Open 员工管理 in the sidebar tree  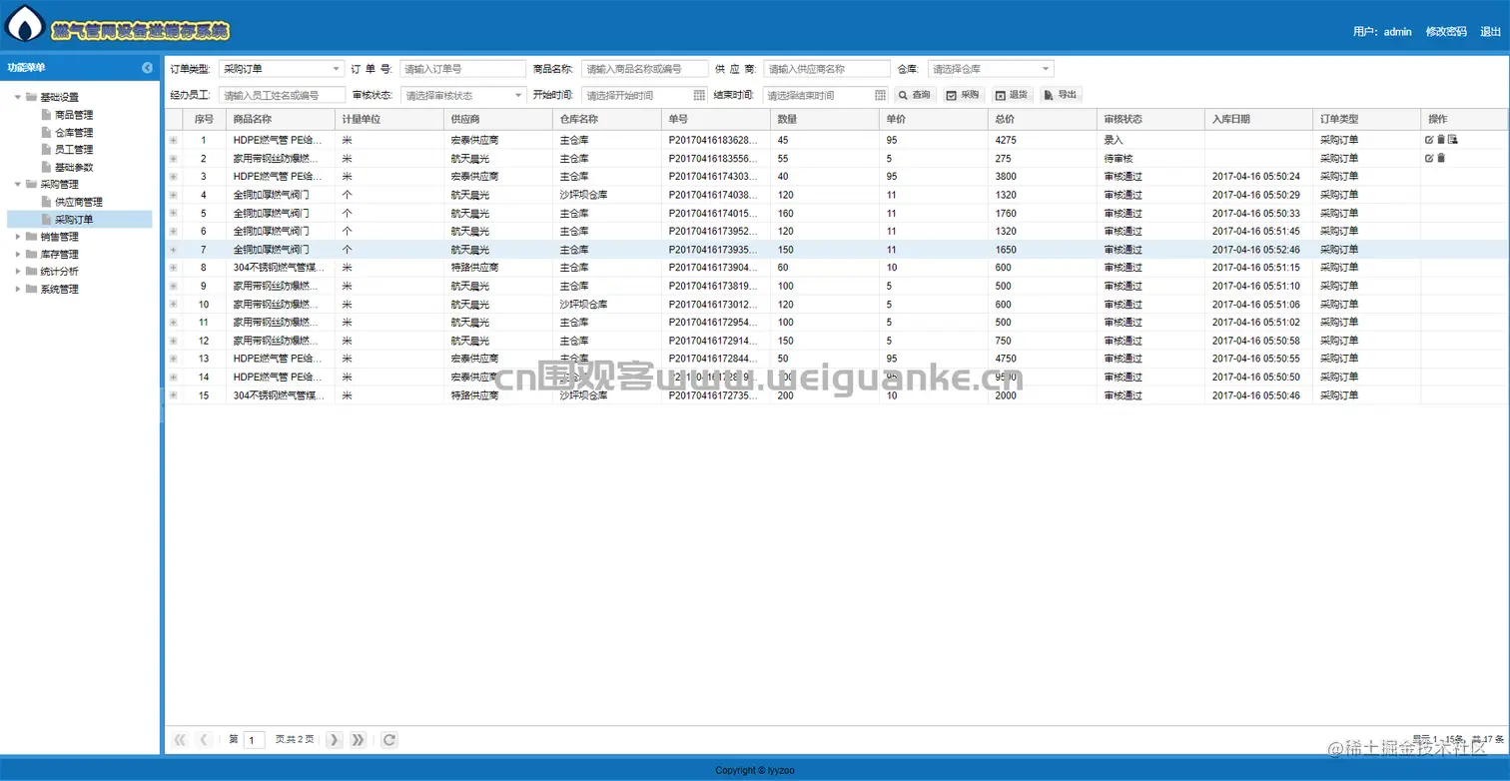pyautogui.click(x=74, y=149)
